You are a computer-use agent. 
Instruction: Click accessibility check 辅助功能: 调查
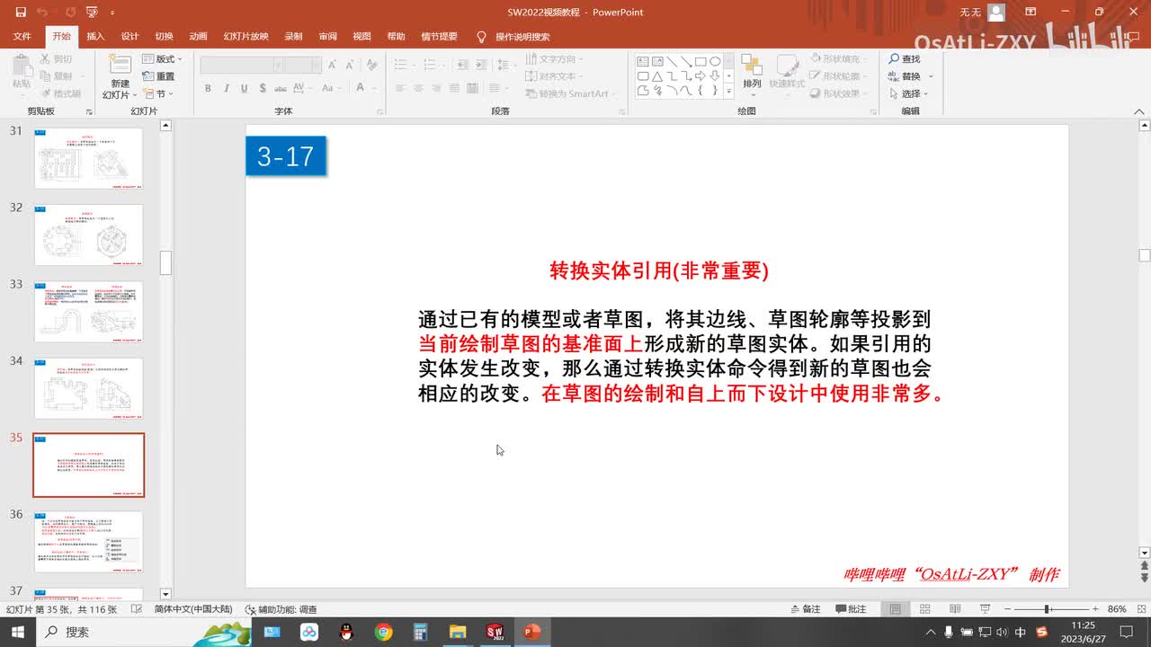pyautogui.click(x=281, y=609)
